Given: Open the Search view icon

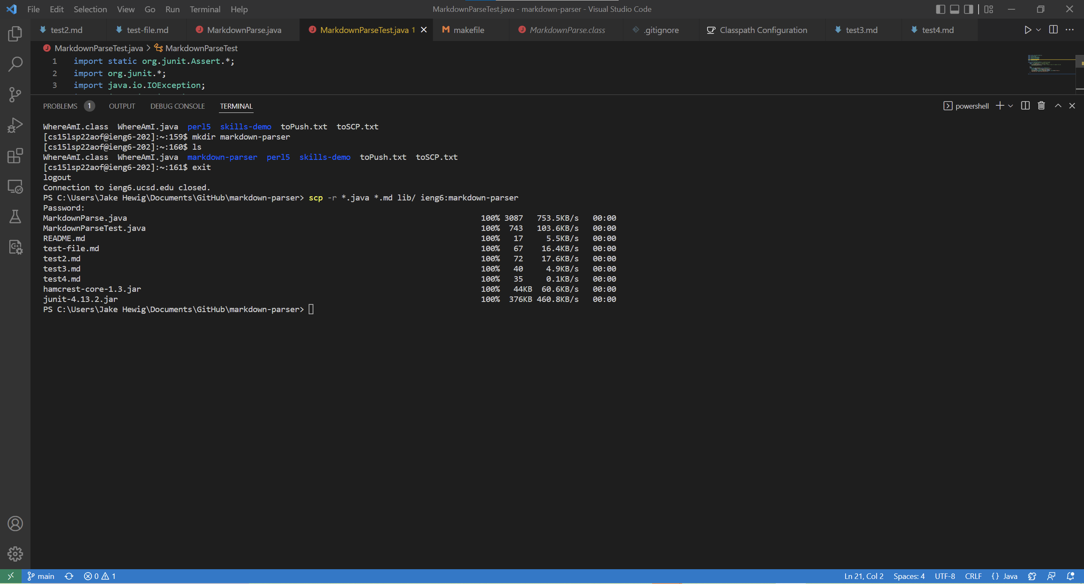Looking at the screenshot, I should 15,64.
